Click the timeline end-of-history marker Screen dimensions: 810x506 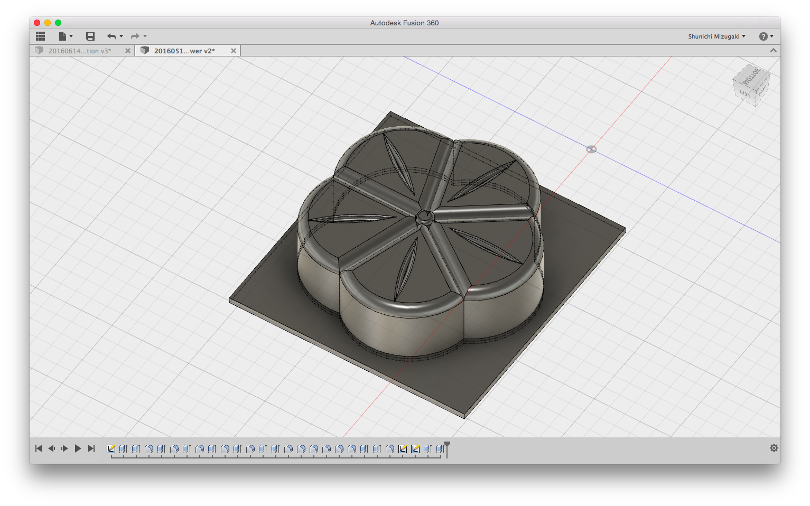point(447,449)
